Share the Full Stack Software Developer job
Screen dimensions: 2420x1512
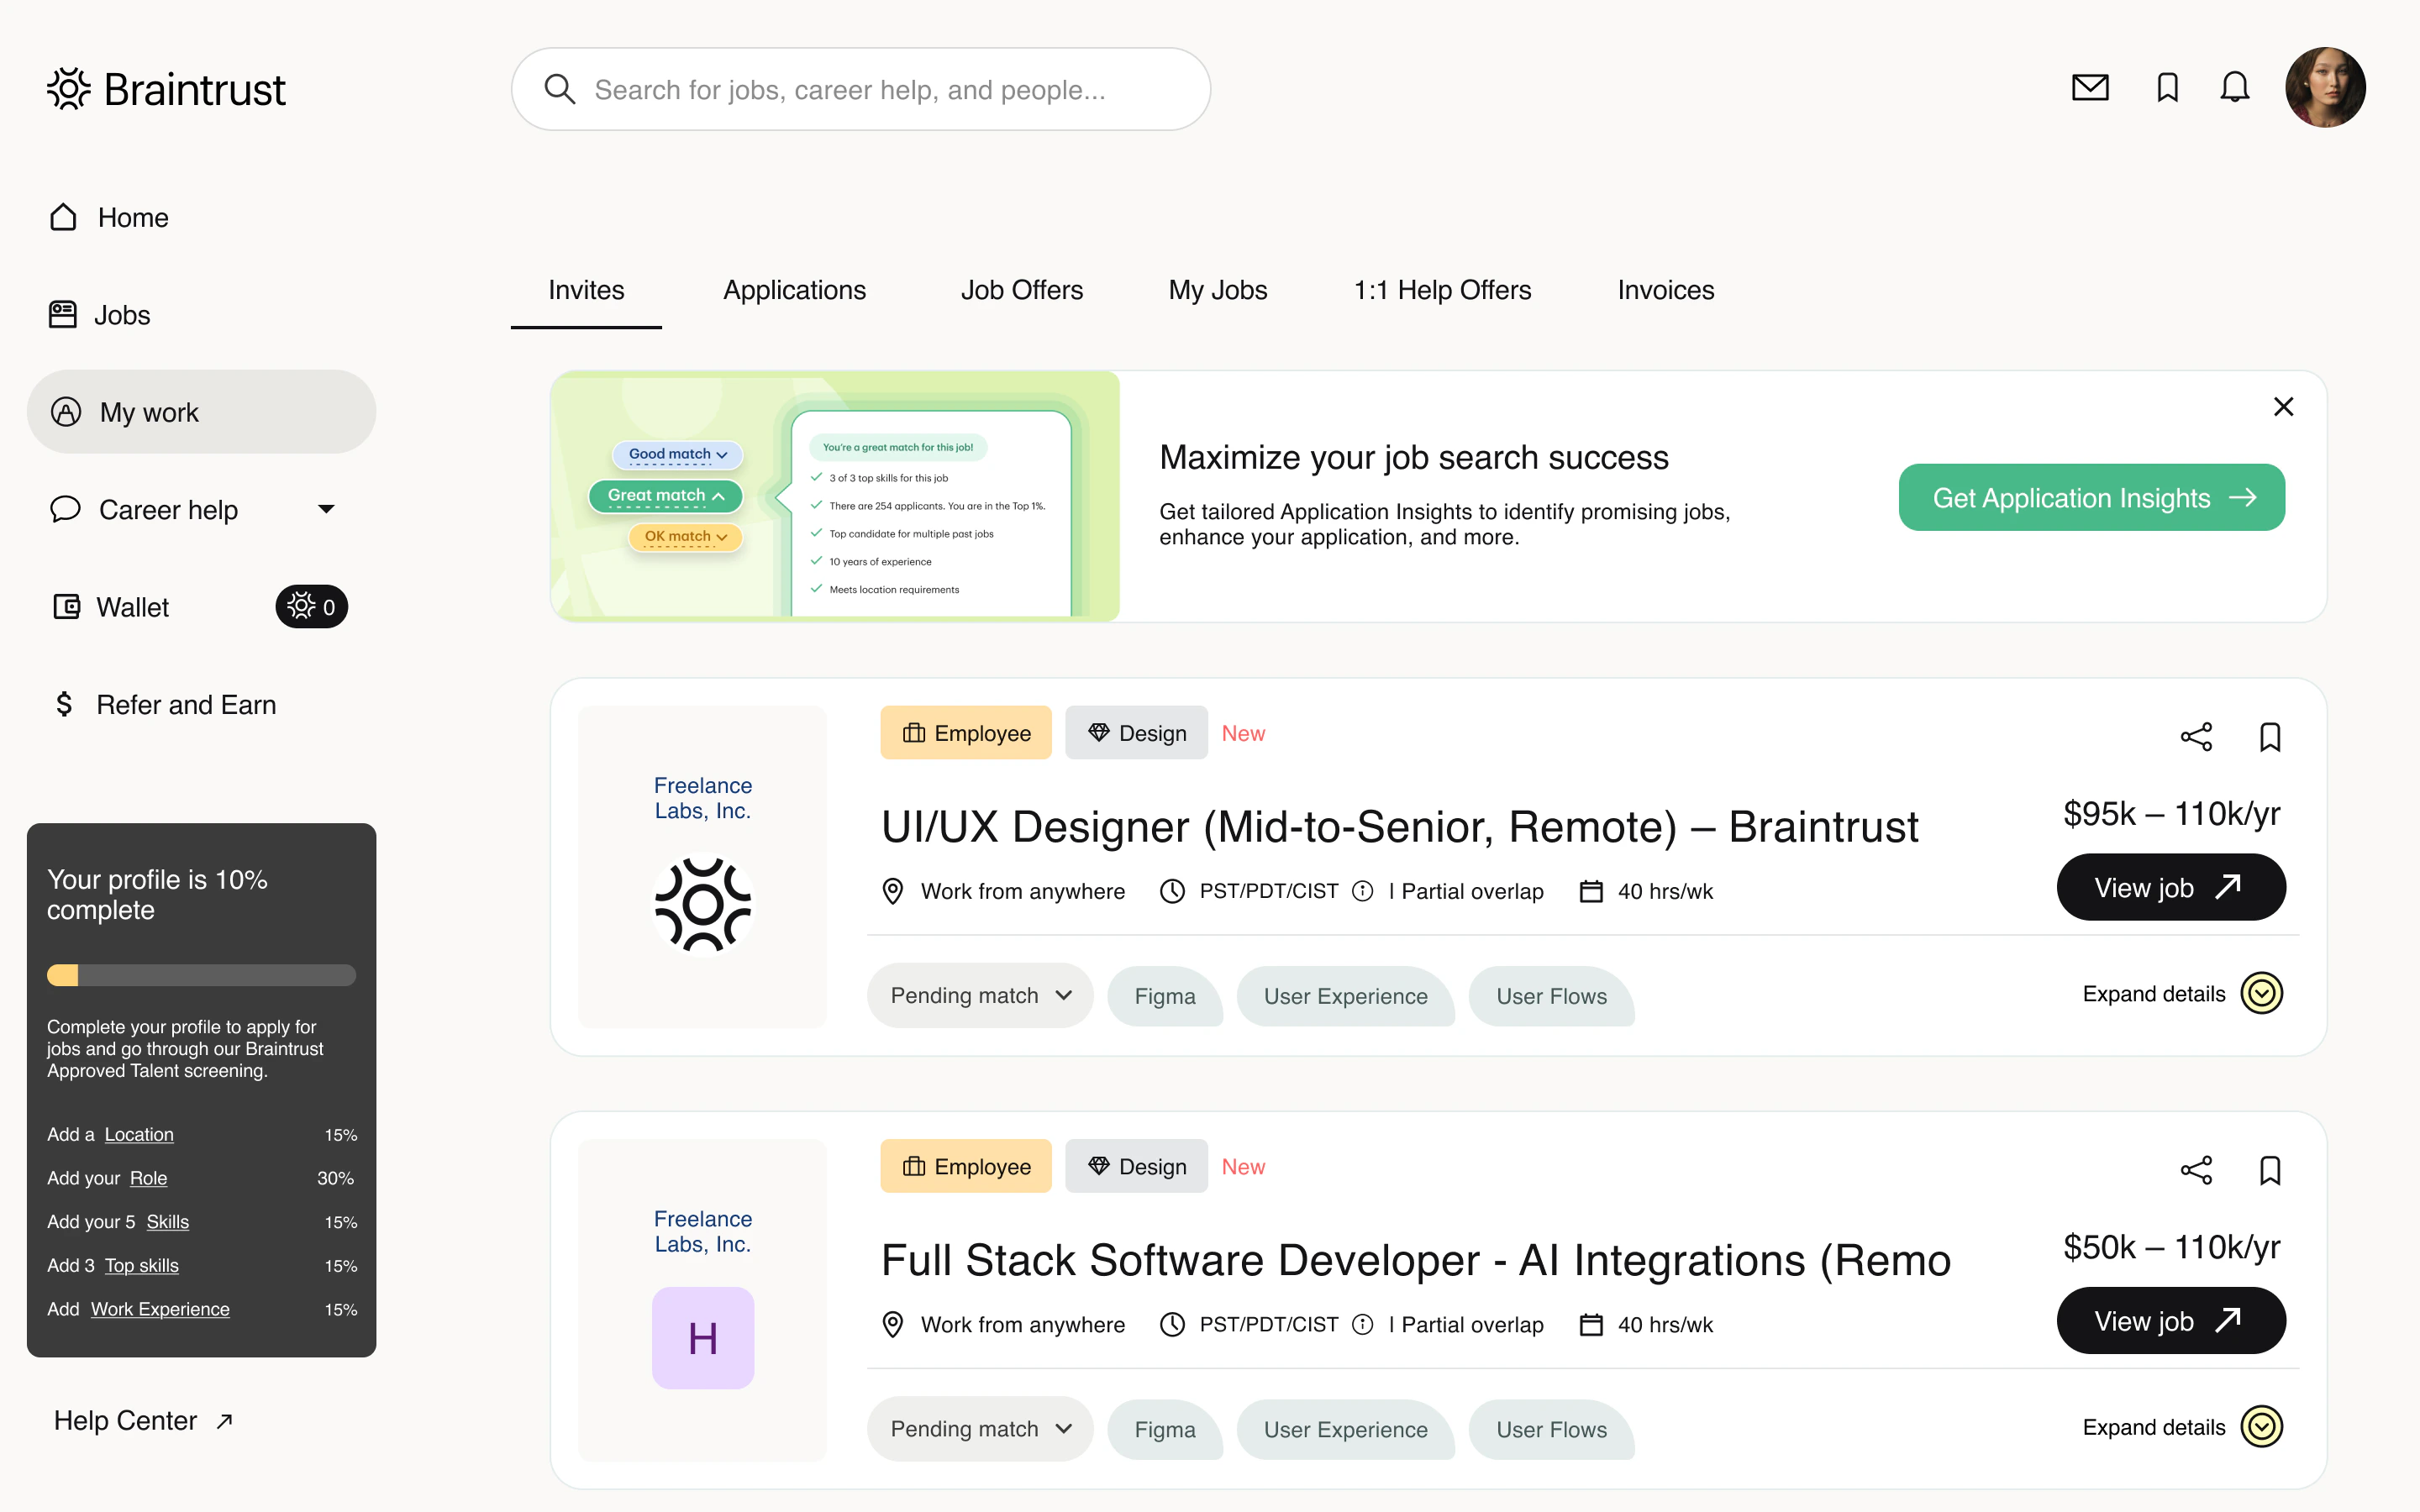(x=2196, y=1170)
